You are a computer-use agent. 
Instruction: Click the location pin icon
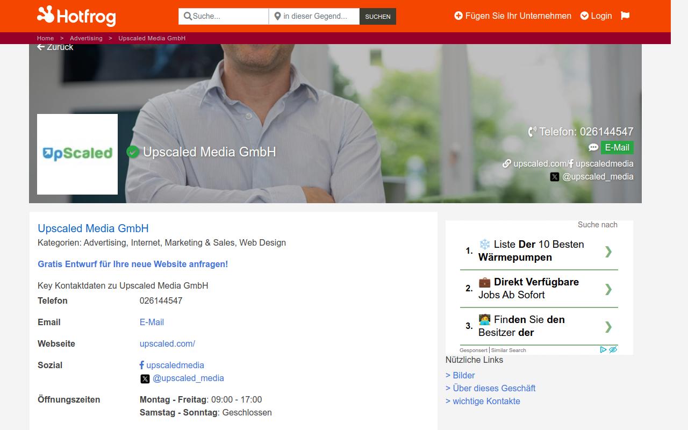[x=277, y=17]
